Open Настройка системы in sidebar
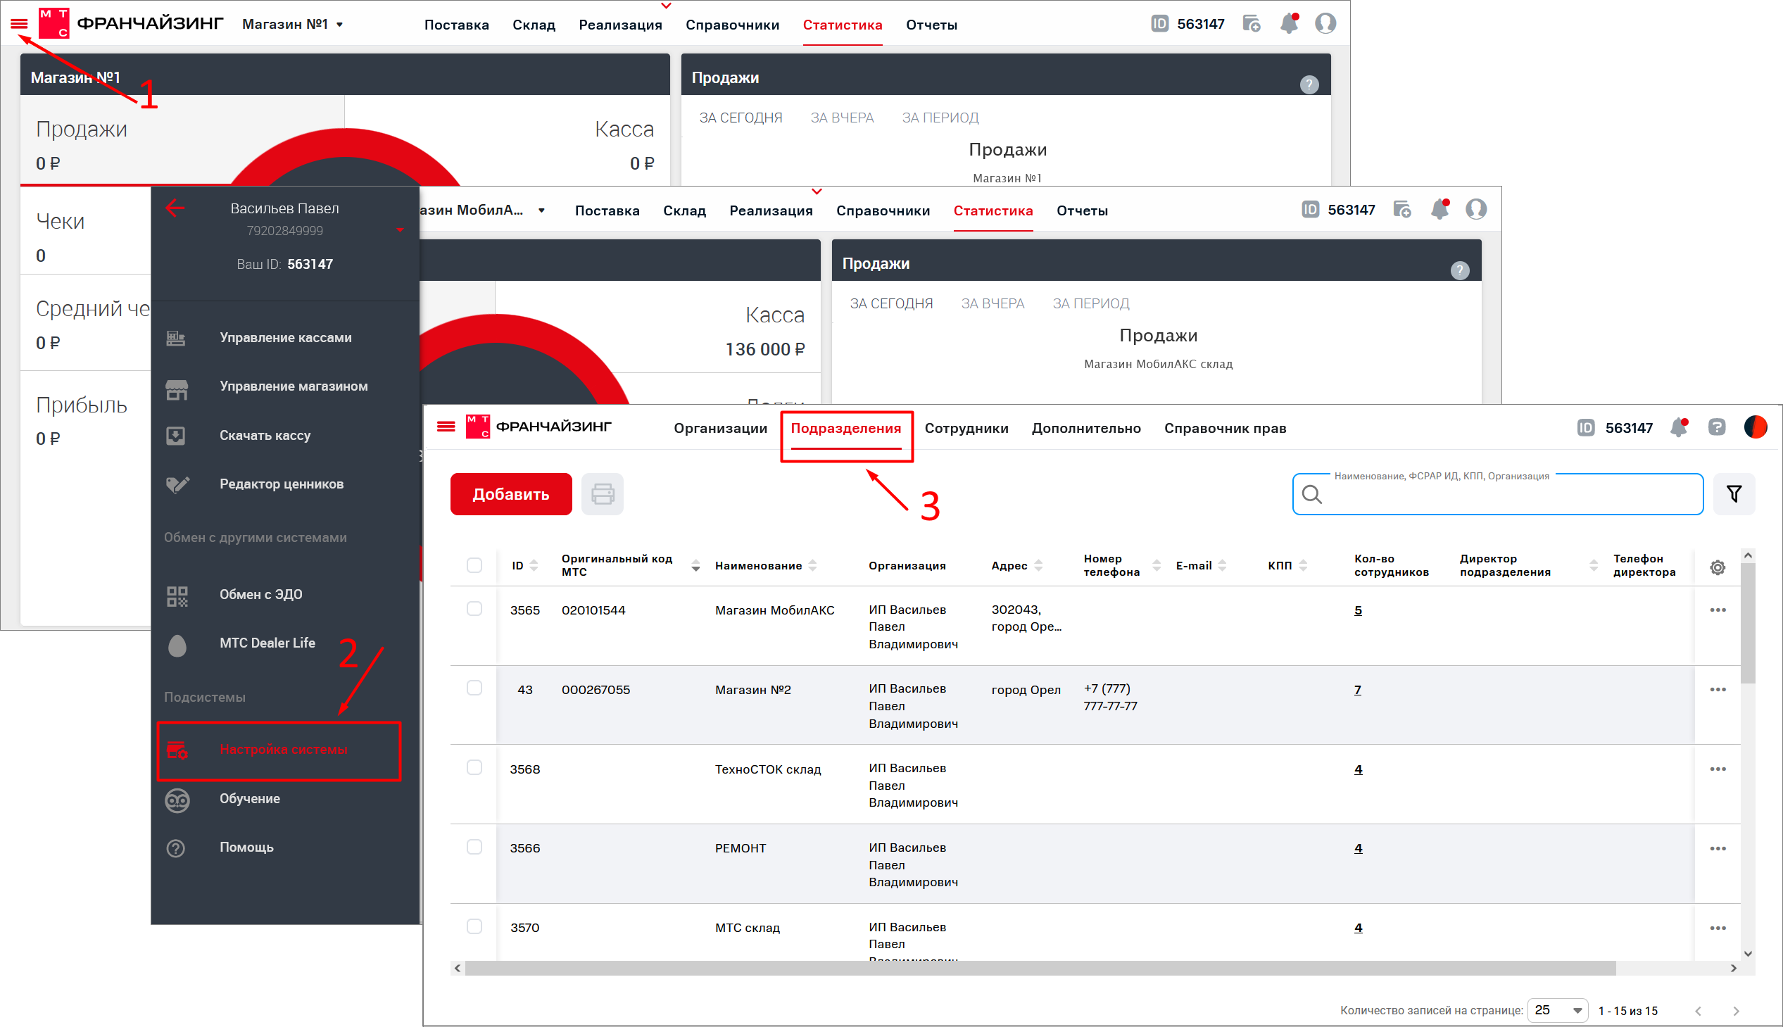Viewport: 1783px width, 1027px height. 279,750
